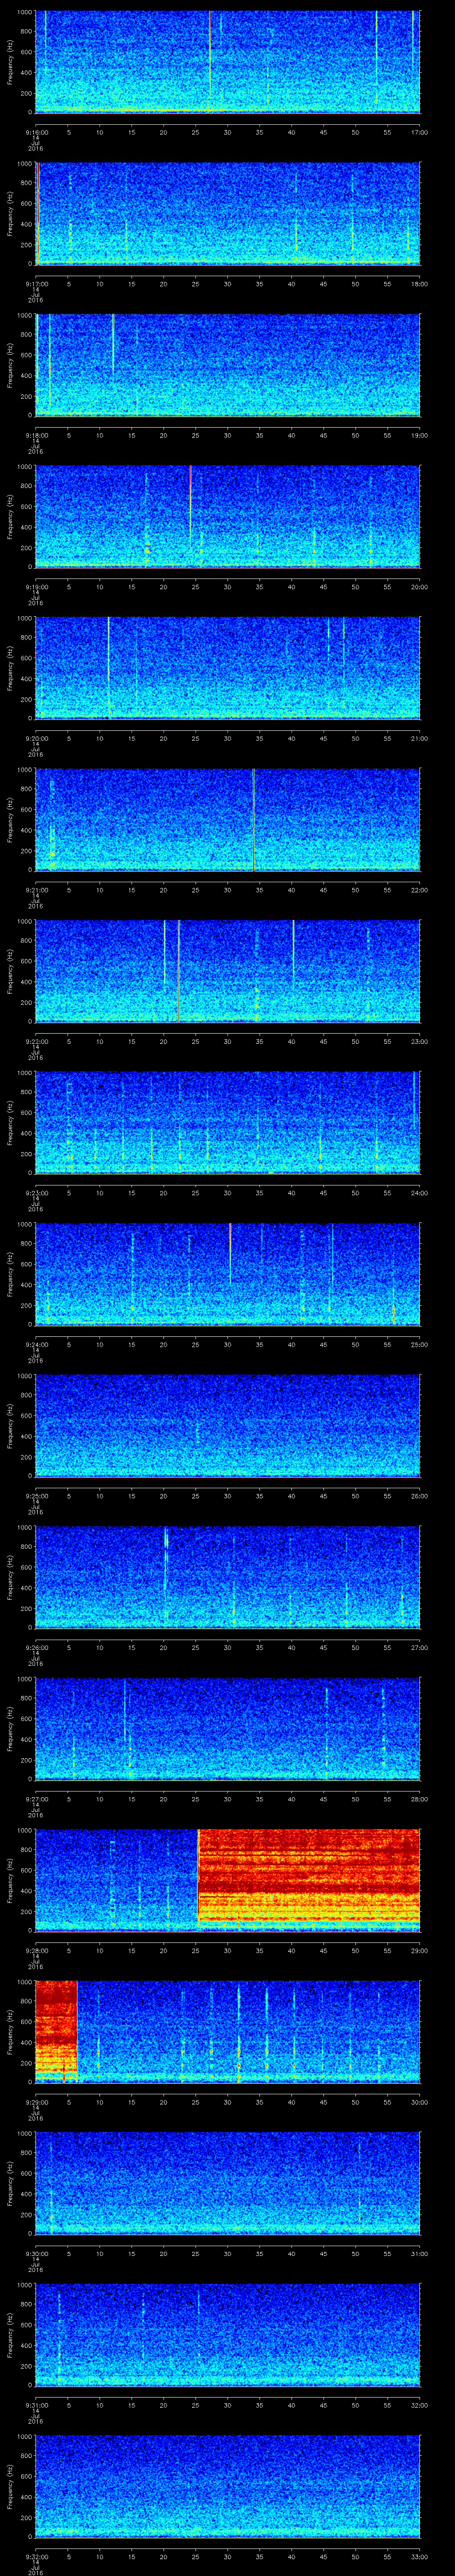Open the spectrogram panel starting at 9:30:00
The height and width of the screenshot is (2576, 455).
[227, 2183]
